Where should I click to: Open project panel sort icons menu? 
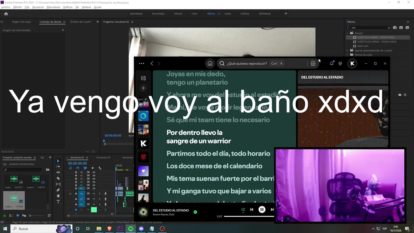tap(49, 216)
